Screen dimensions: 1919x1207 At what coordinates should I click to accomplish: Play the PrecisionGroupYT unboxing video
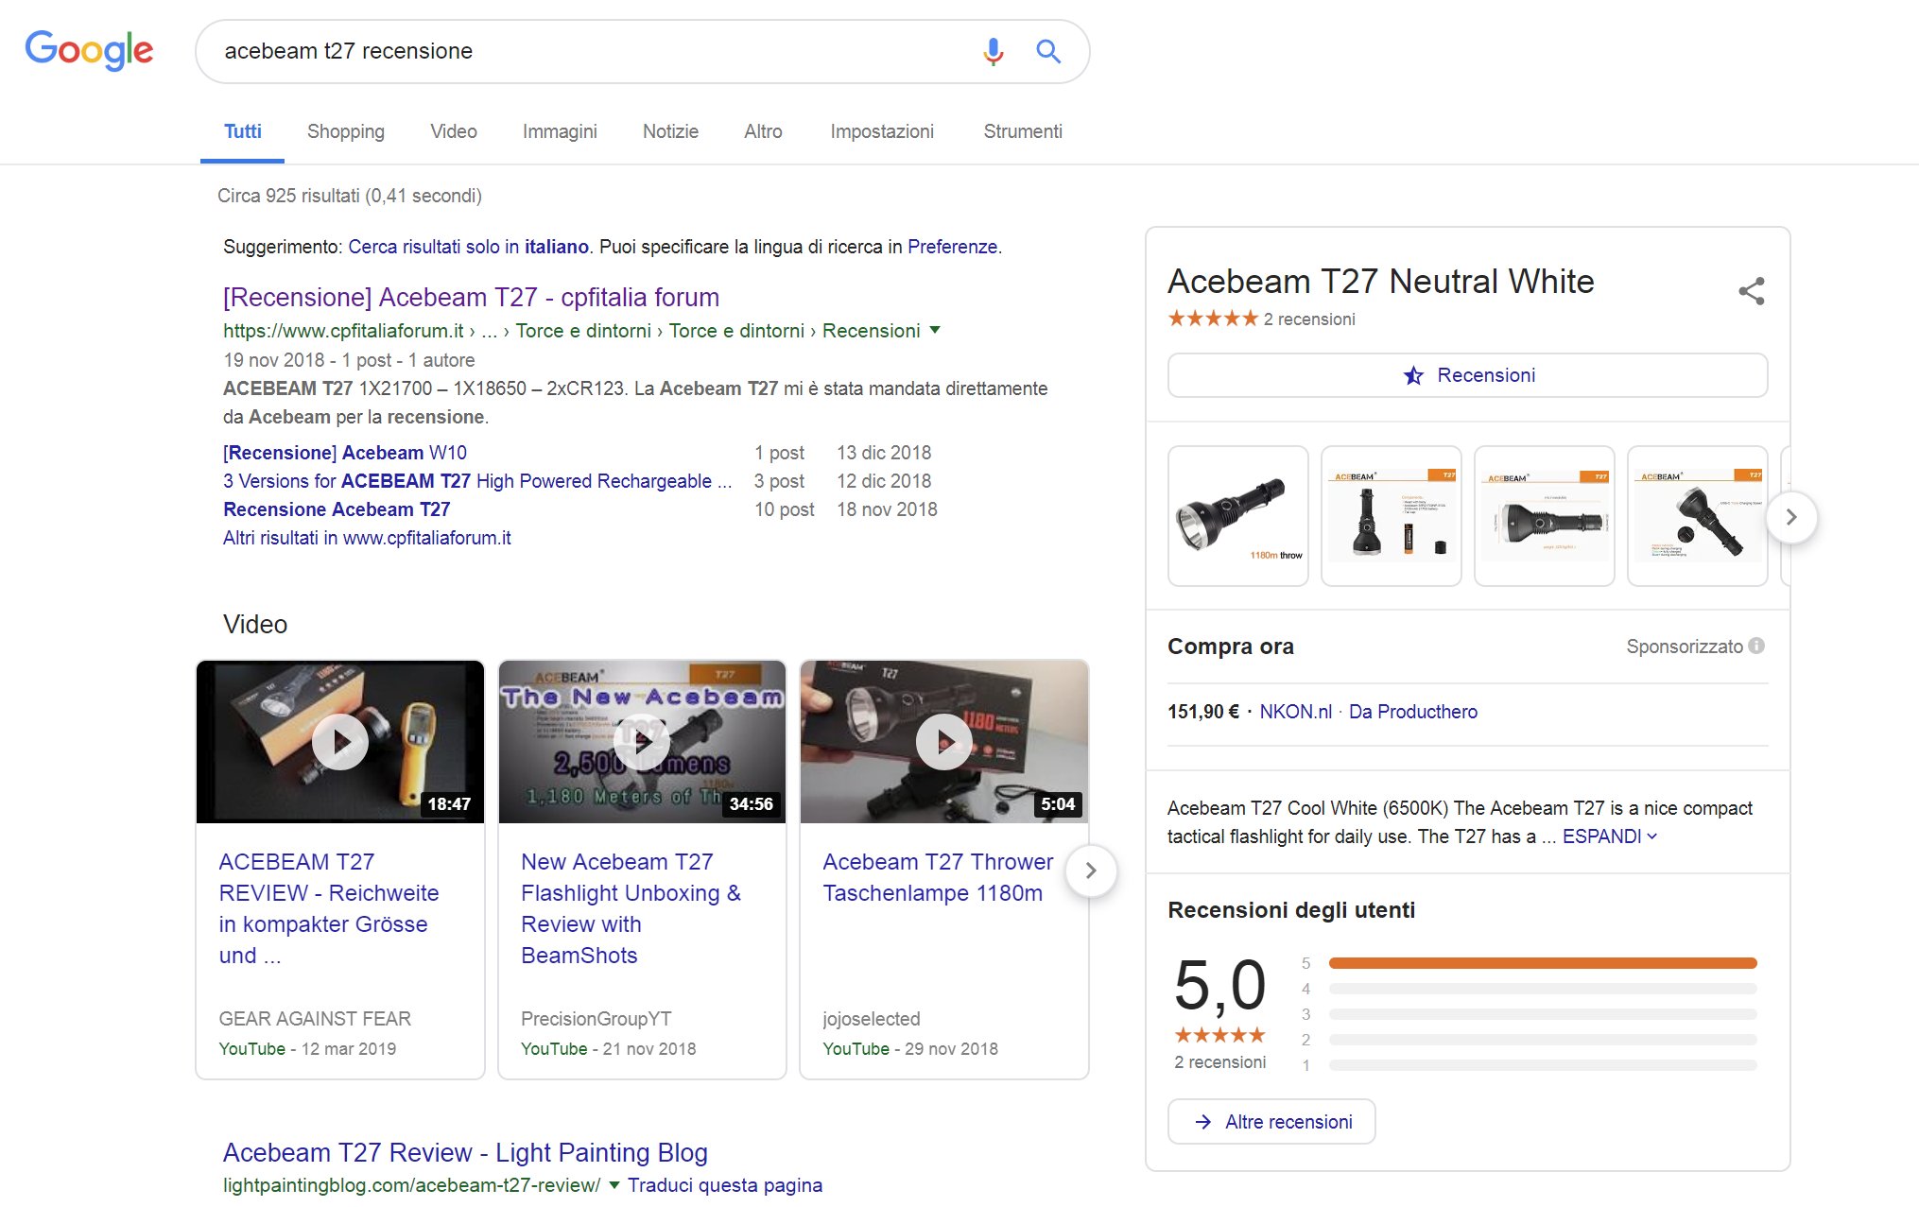click(642, 742)
